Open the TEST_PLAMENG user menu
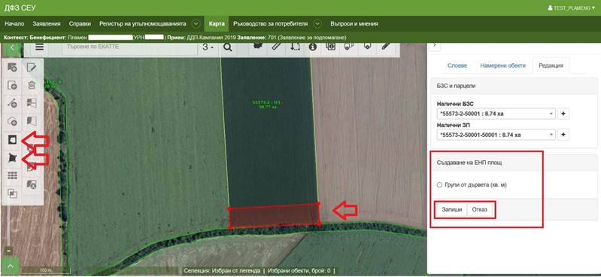The image size is (601, 277). (572, 8)
